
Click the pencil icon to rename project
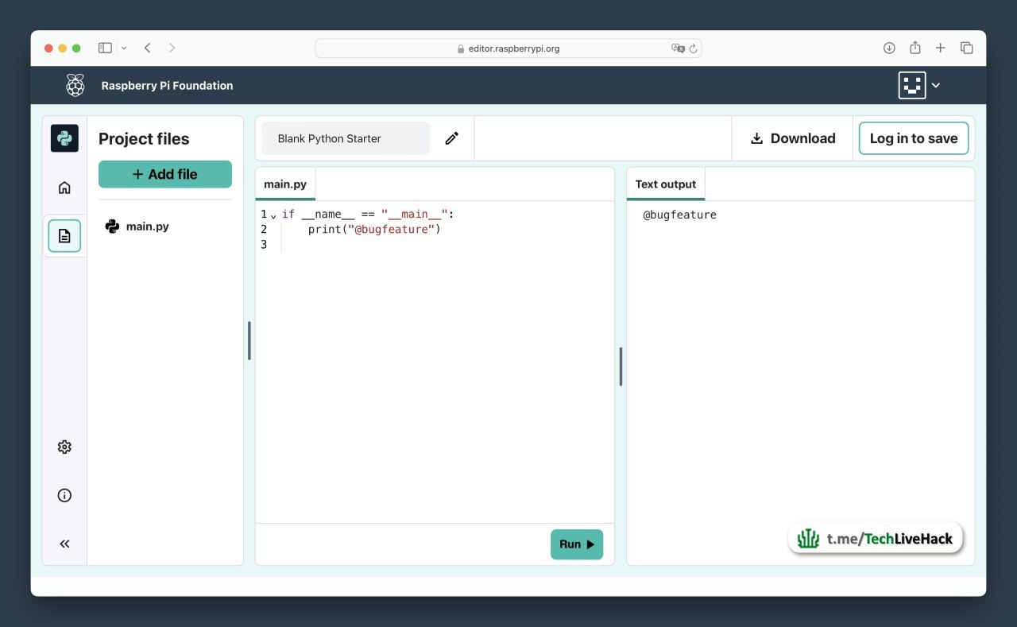point(451,138)
